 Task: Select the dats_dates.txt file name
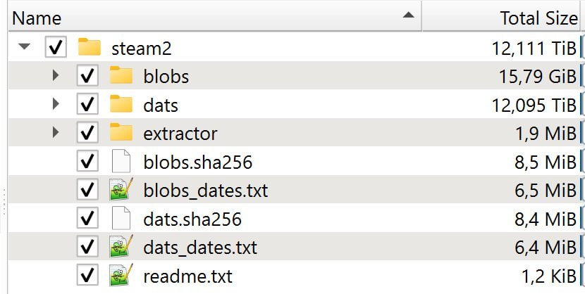[200, 248]
